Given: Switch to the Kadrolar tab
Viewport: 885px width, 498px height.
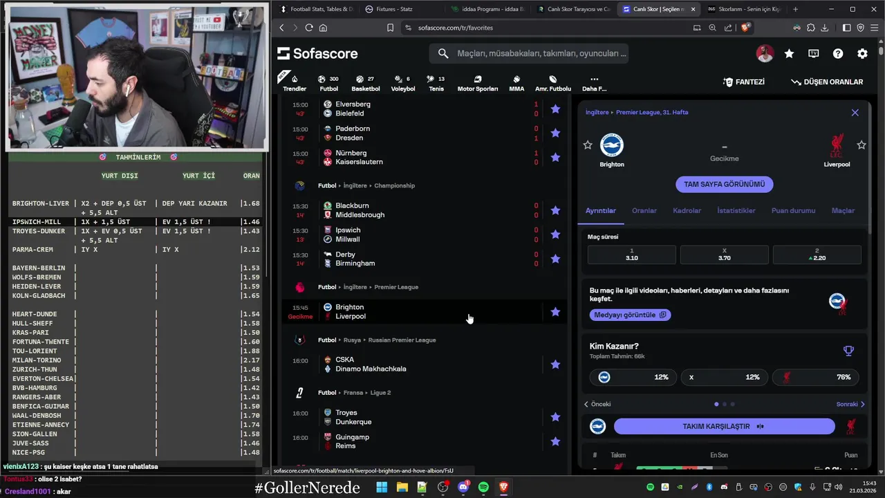Looking at the screenshot, I should [687, 210].
